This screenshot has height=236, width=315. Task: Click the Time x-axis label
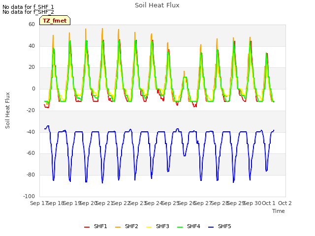click(x=279, y=211)
